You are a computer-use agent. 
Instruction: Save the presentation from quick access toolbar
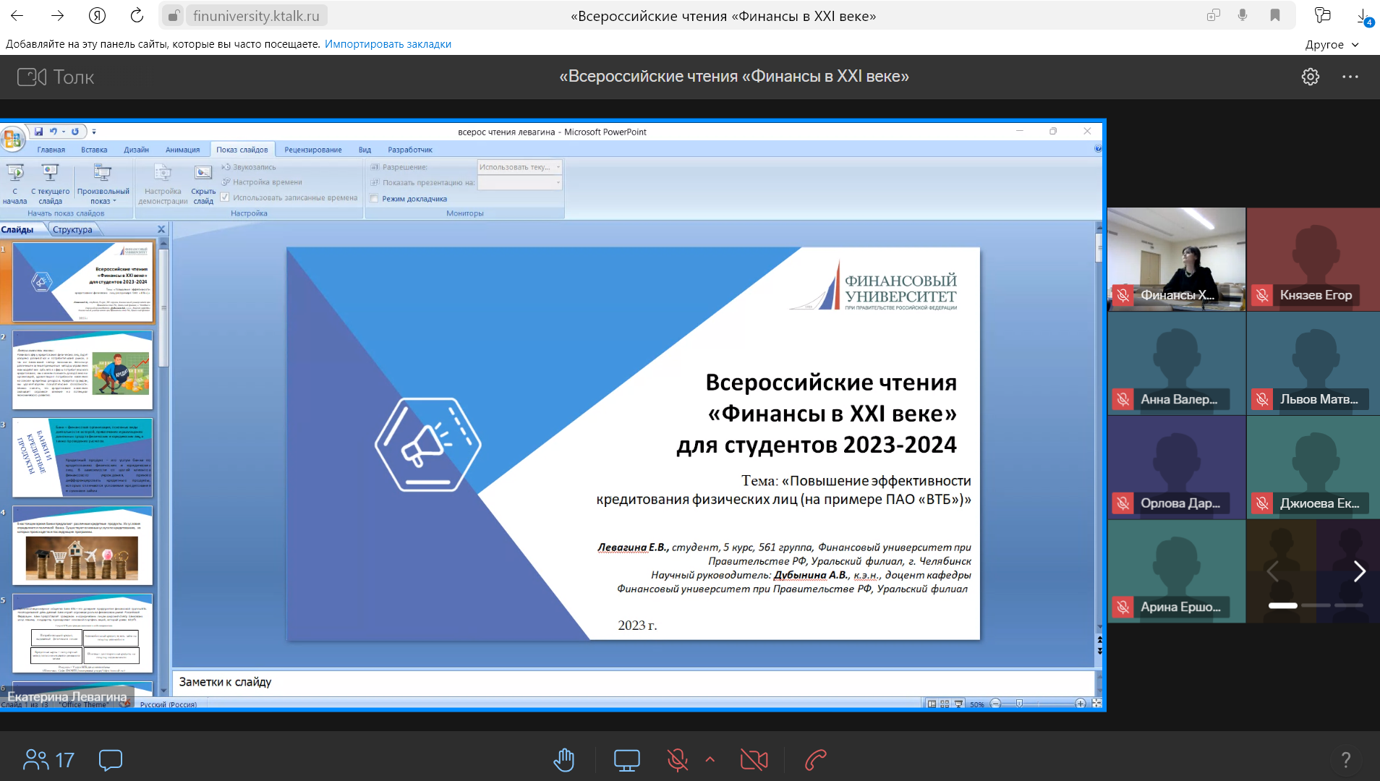pyautogui.click(x=38, y=132)
